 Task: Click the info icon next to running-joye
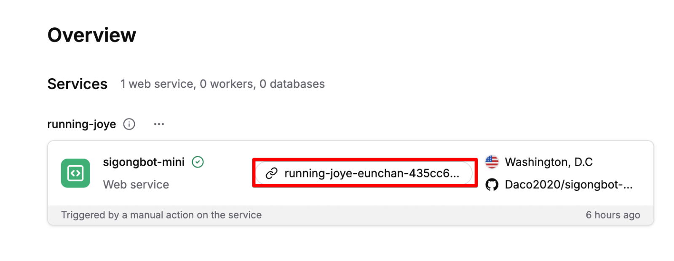click(x=129, y=124)
